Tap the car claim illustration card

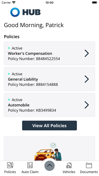tap(49, 148)
